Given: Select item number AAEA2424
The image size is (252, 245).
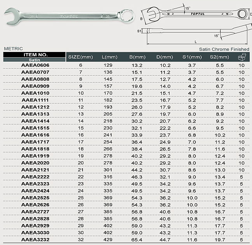Looking at the screenshot, I should (35, 191).
